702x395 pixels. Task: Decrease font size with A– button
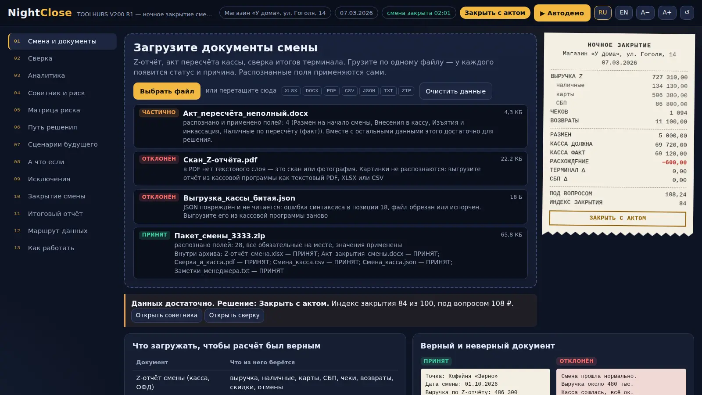pyautogui.click(x=645, y=13)
